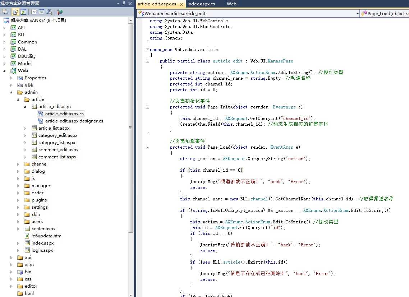Viewport: 409px width, 297px height.
Task: Click the BLL project icon
Action: pos(13,35)
